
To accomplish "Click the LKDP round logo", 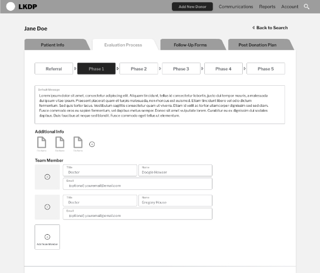I will [x=11, y=6].
